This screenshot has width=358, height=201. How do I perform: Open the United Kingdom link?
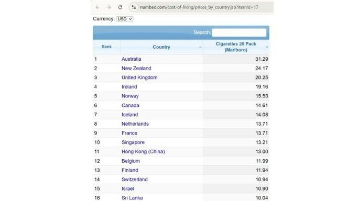139,77
